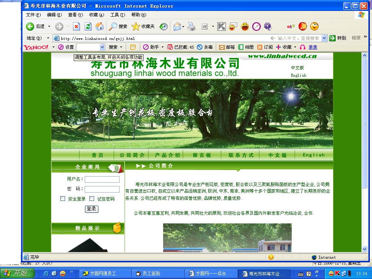The width and height of the screenshot is (372, 279).
Task: Click the 杀毒 antivirus toolbar button
Action: [205, 47]
